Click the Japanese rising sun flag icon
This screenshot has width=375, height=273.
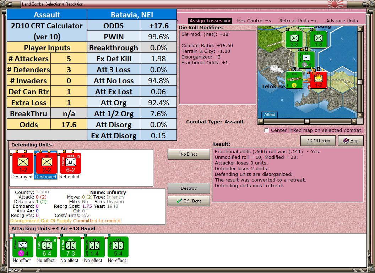point(335,4)
